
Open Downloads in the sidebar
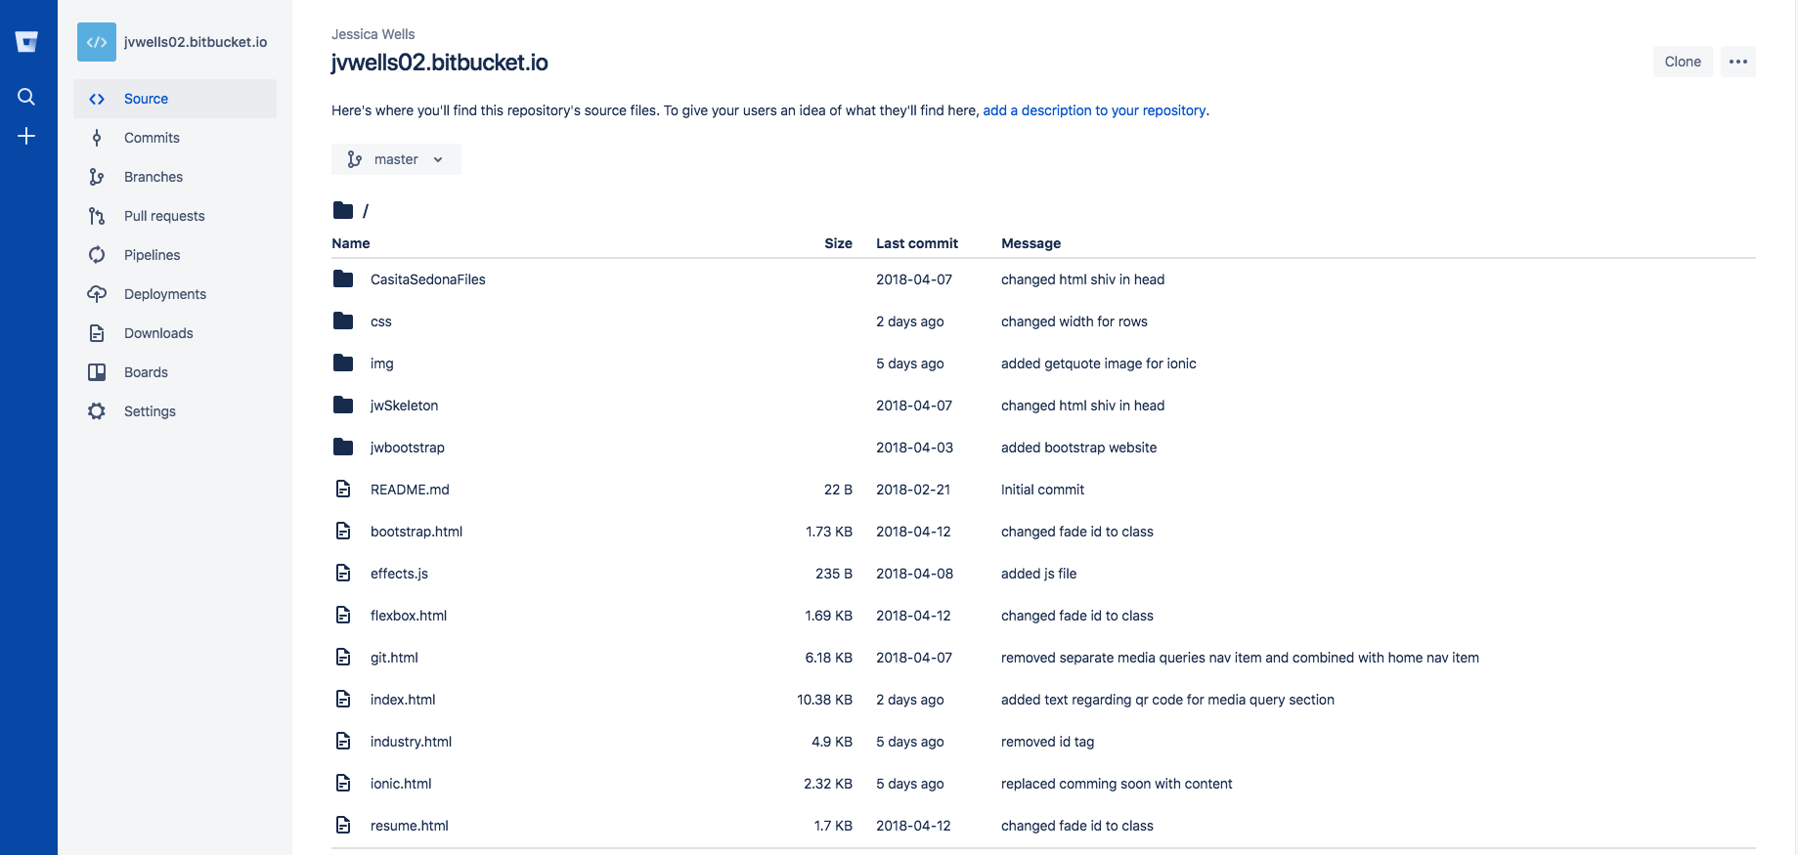pos(175,333)
